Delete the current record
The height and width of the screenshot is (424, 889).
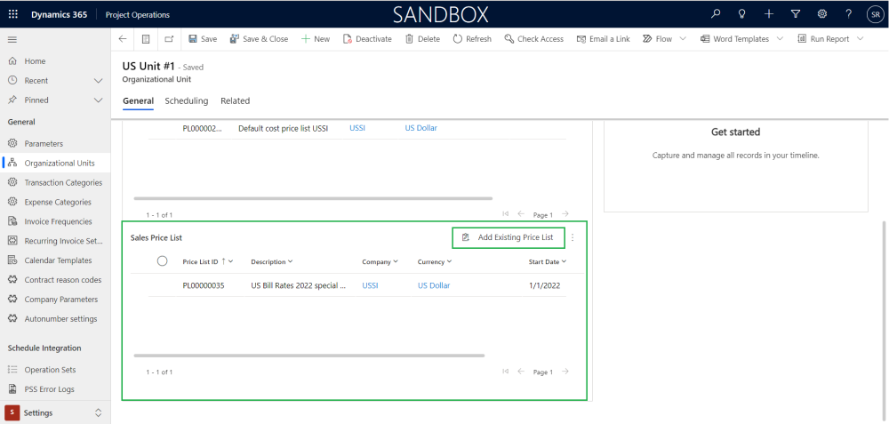422,39
